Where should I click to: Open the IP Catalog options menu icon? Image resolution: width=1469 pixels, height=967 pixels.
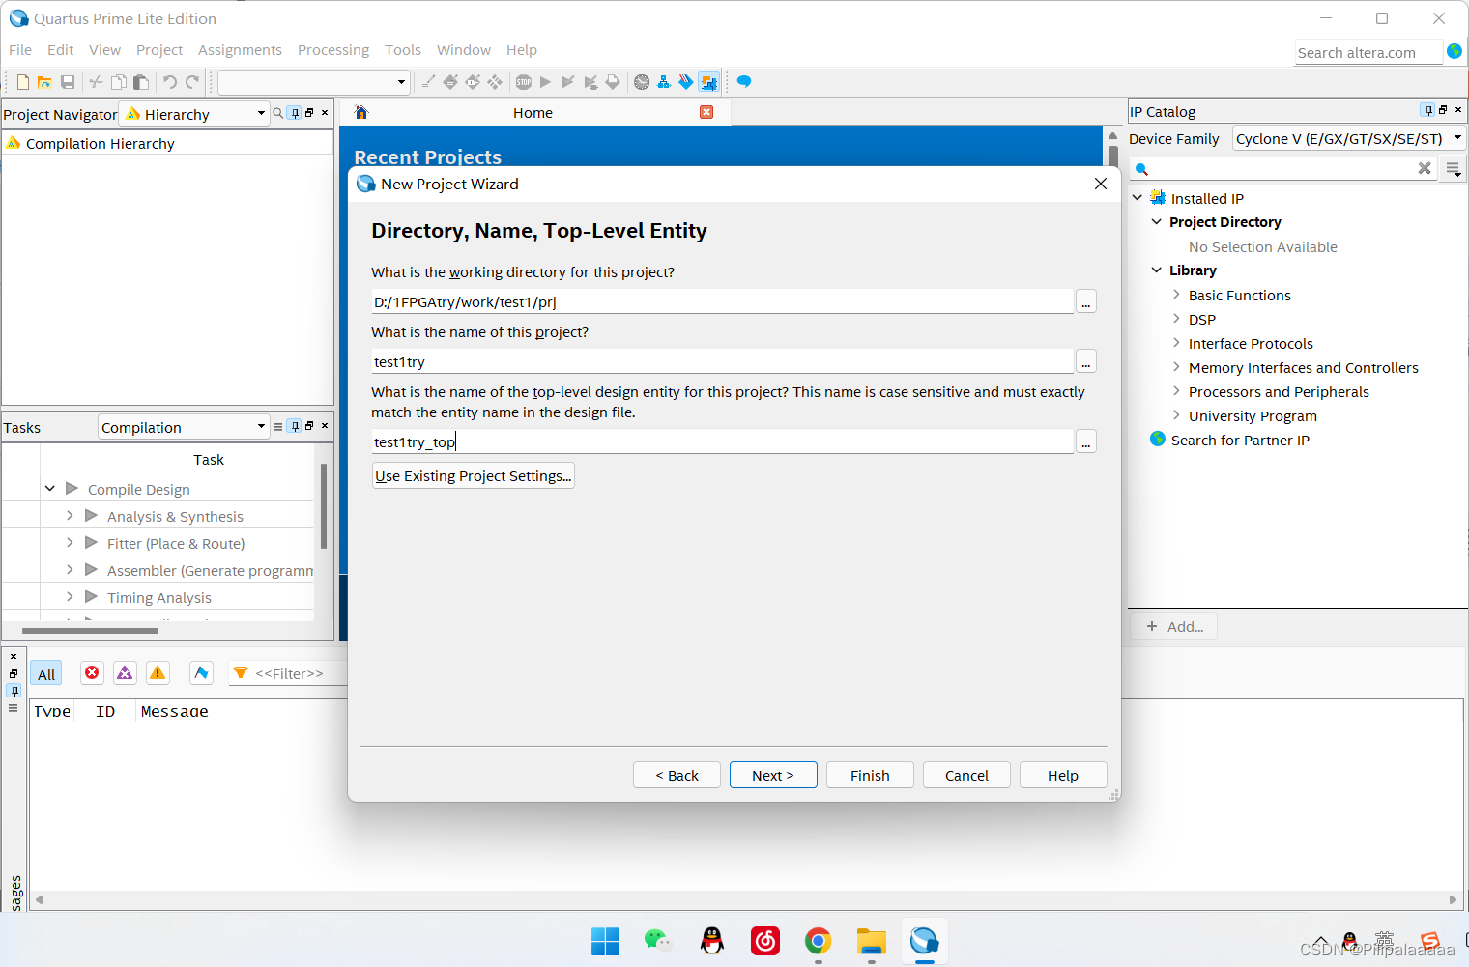[x=1453, y=169]
